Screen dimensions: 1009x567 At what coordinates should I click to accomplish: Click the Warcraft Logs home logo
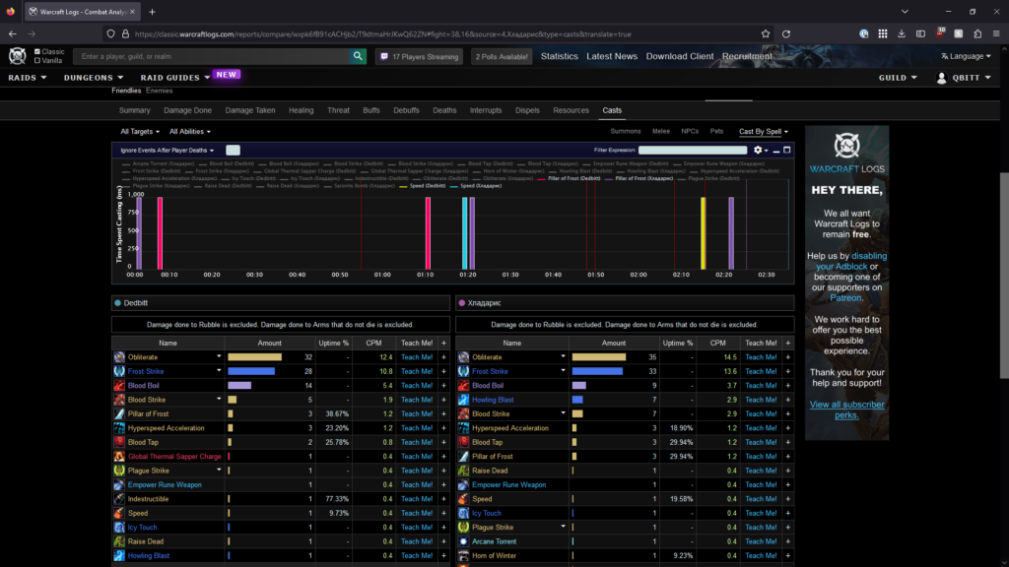pyautogui.click(x=19, y=56)
